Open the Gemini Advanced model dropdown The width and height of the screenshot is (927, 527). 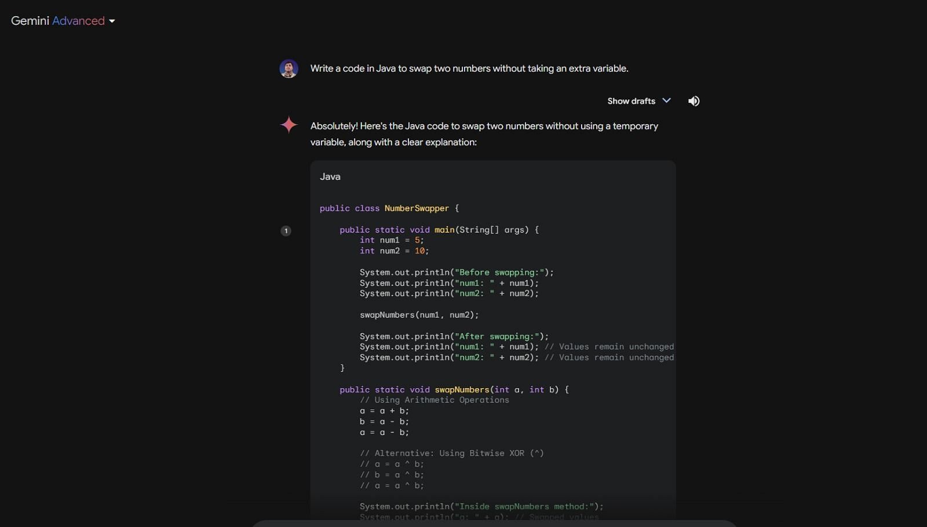(x=63, y=21)
